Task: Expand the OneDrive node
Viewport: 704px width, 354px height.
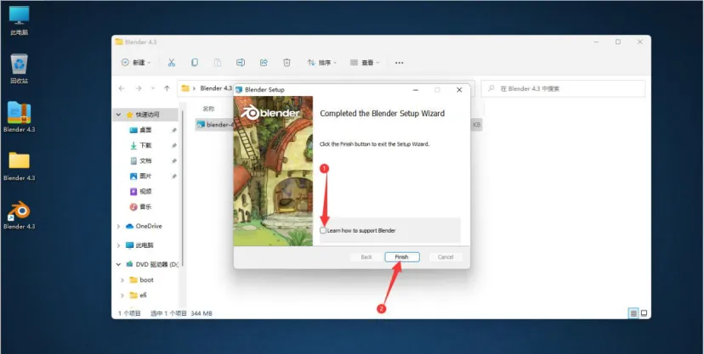Action: point(118,227)
